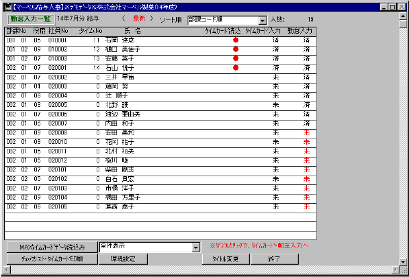Open the sort order dropdown 部課コード順
The height and width of the screenshot is (277, 409).
click(x=262, y=21)
